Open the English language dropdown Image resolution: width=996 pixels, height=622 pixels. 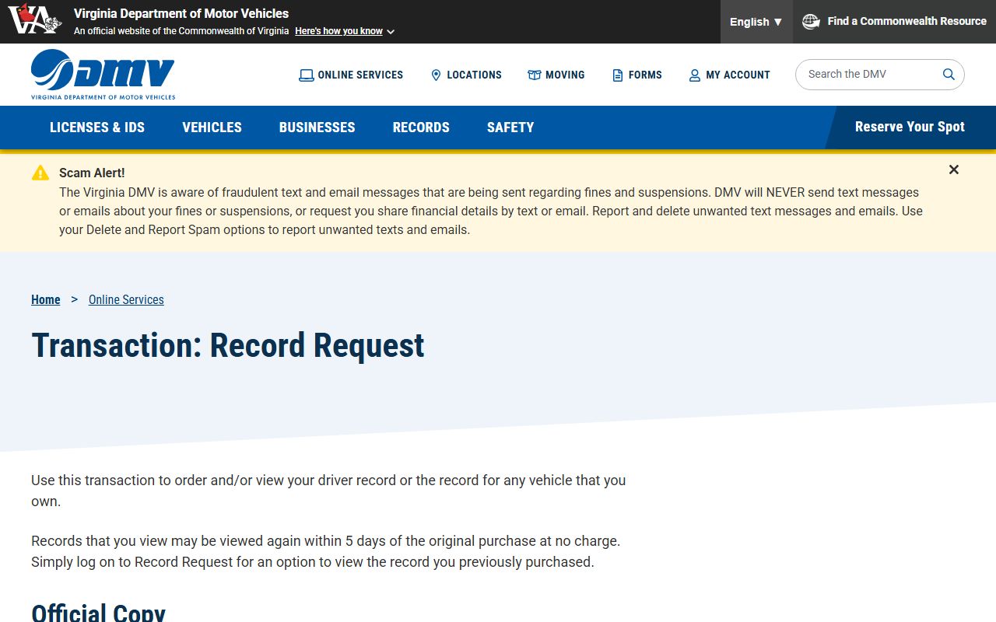click(x=756, y=22)
